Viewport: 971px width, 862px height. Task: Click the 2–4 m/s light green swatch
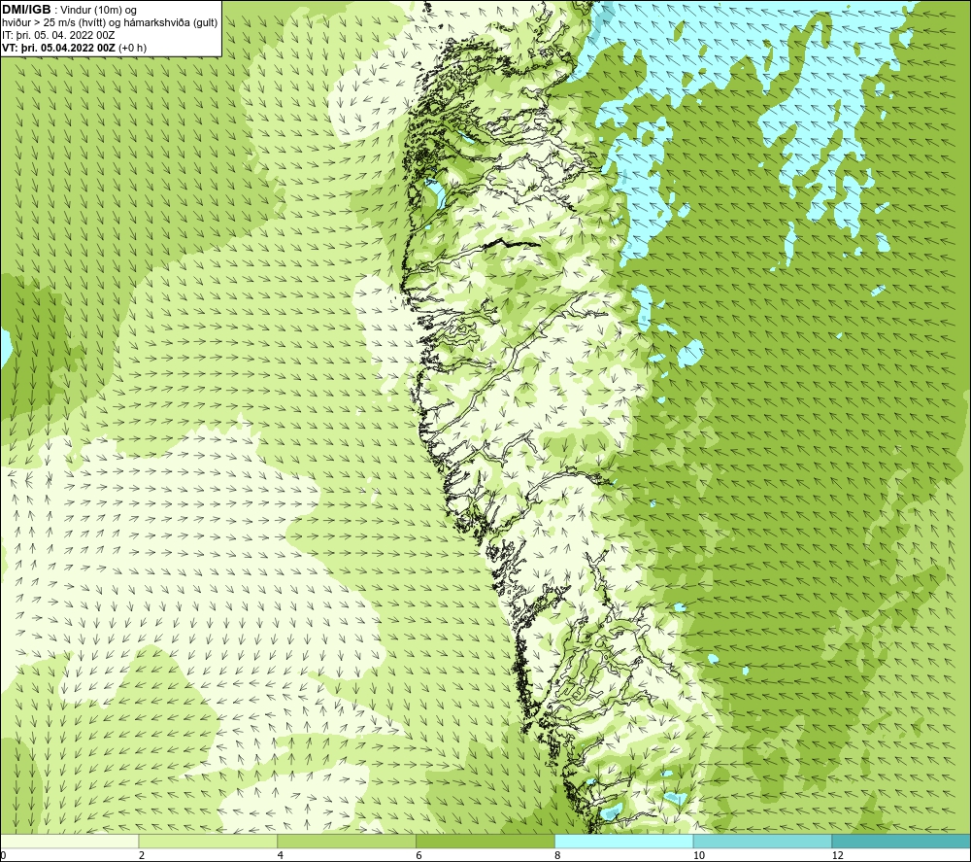tap(208, 841)
